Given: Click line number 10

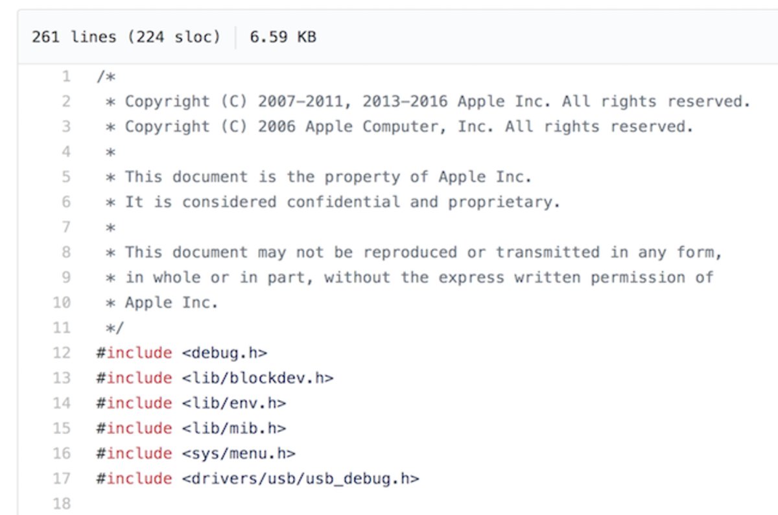Looking at the screenshot, I should click(x=62, y=302).
